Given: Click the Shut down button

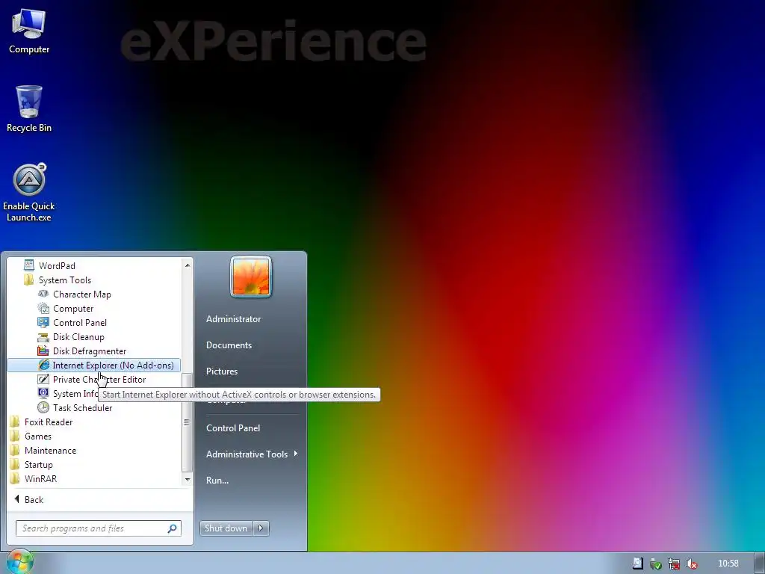Looking at the screenshot, I should click(x=226, y=528).
